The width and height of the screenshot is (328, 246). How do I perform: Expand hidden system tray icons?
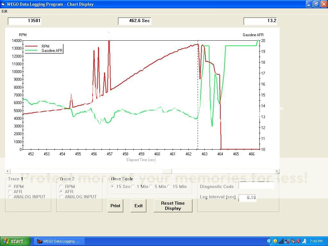pyautogui.click(x=269, y=241)
